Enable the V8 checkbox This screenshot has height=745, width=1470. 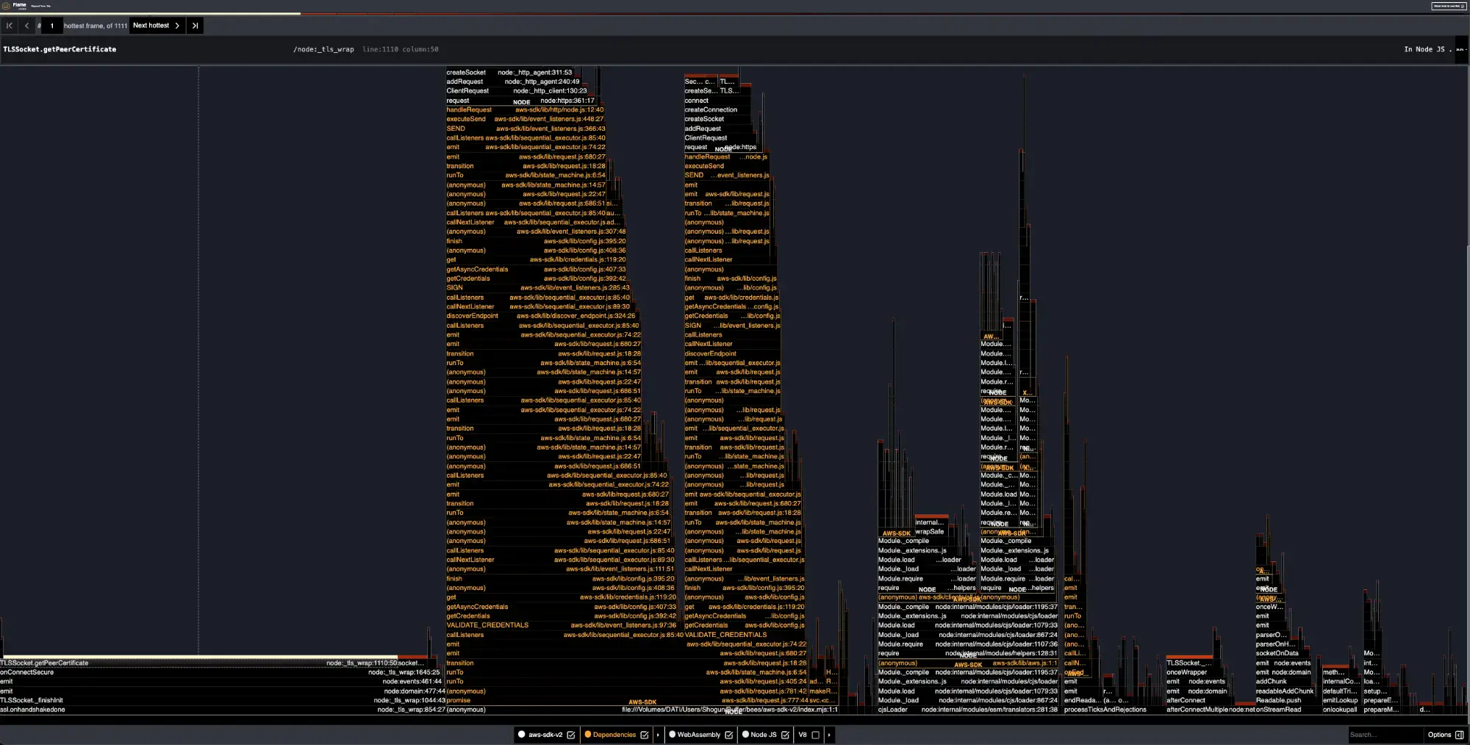point(815,735)
